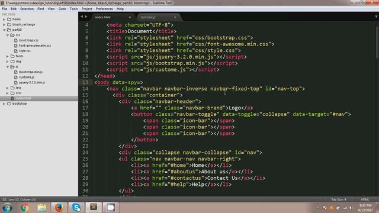Open the Preferences menu
The width and height of the screenshot is (379, 213).
(x=104, y=9)
